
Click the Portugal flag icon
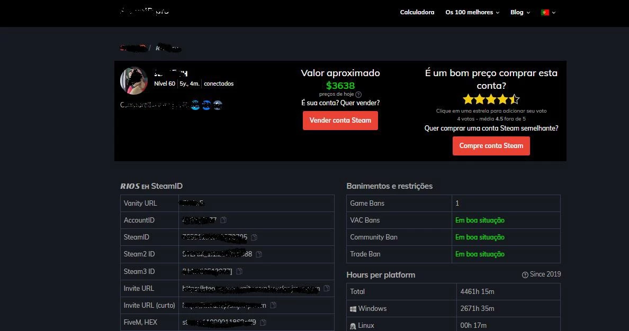click(545, 12)
